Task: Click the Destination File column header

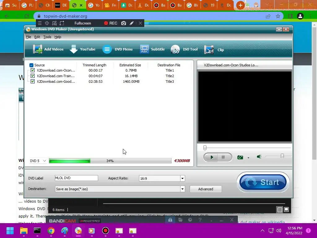Action: tap(169, 65)
